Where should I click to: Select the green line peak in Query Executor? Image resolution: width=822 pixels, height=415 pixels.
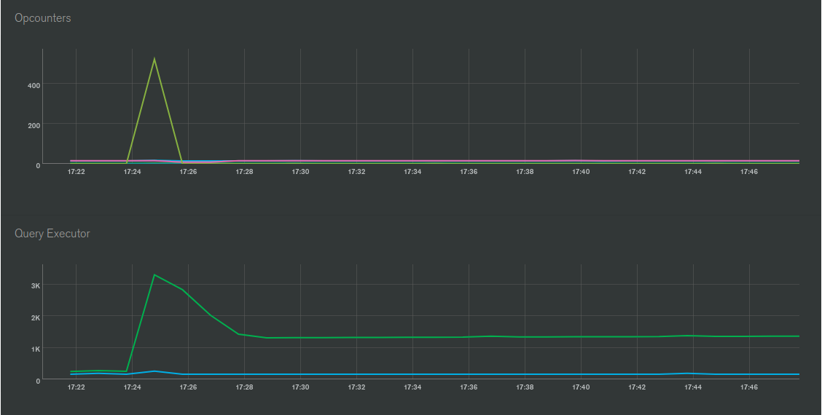[x=154, y=274]
